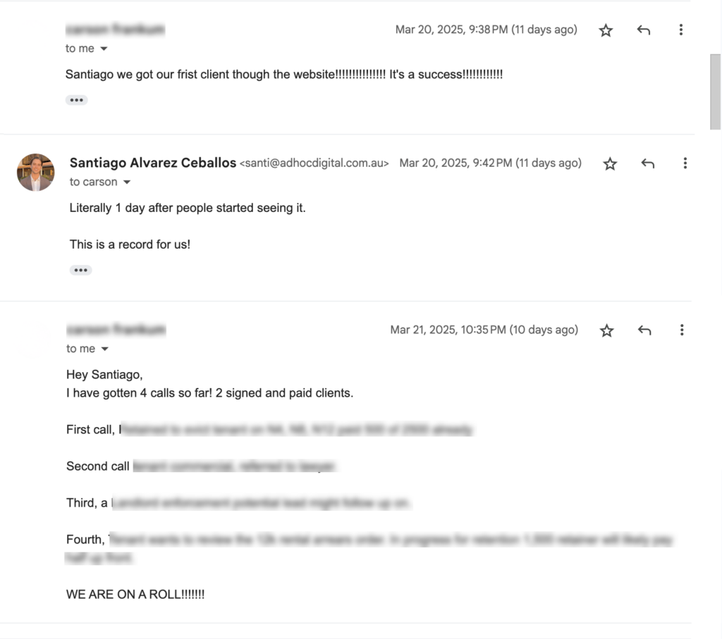
Task: Show trimmed content under 'This is a record'
Action: tap(80, 270)
